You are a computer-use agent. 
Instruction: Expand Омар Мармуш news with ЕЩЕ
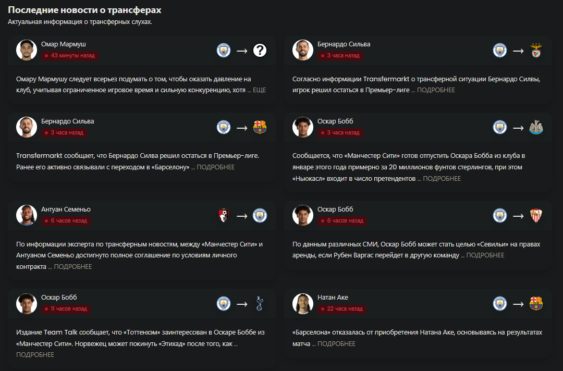pyautogui.click(x=259, y=90)
